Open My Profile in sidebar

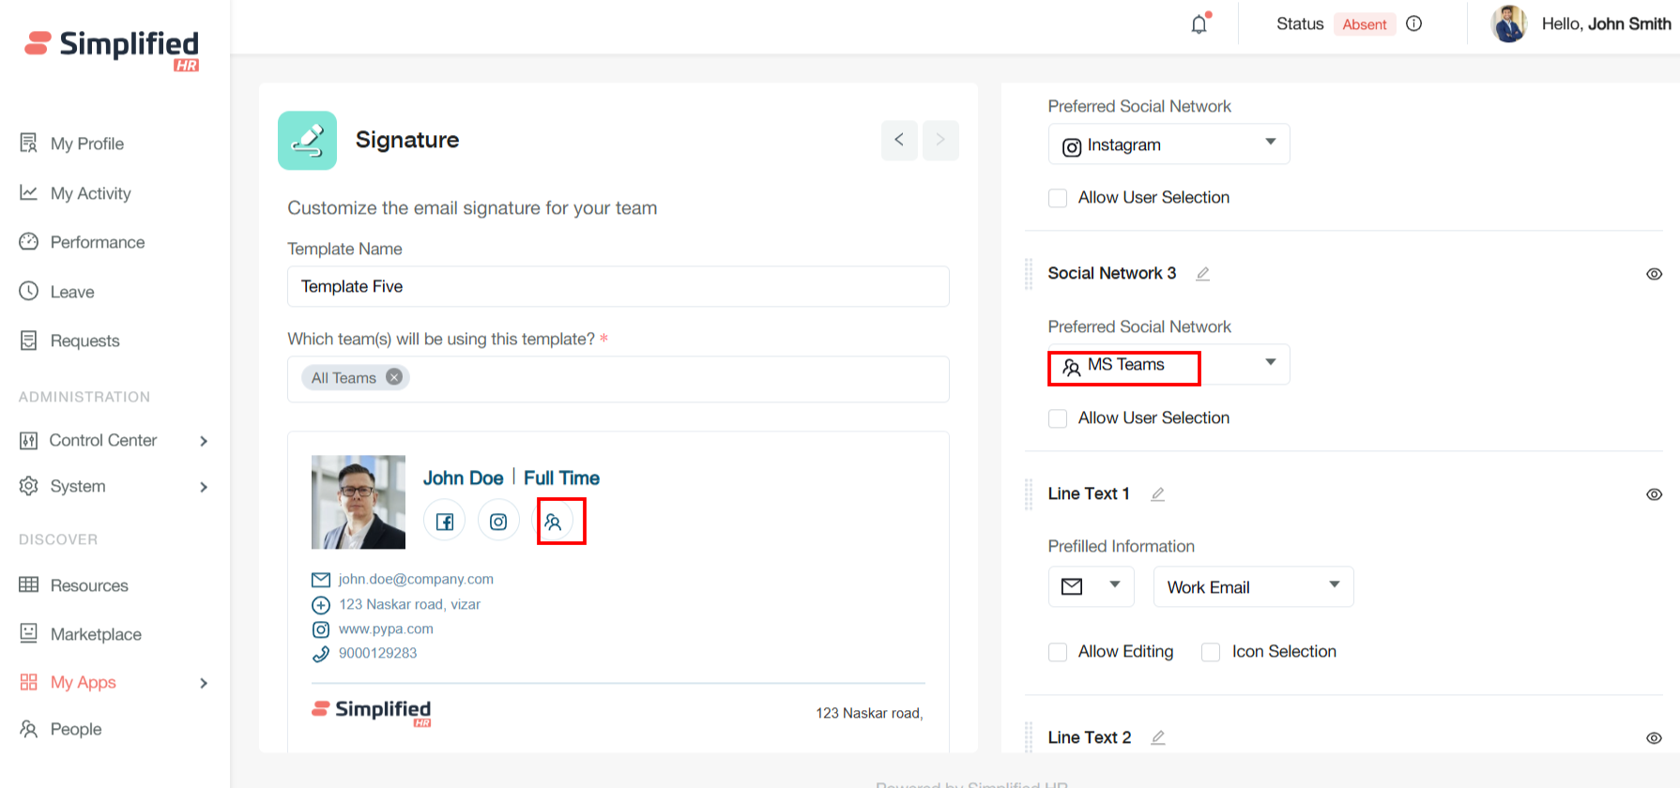86,144
